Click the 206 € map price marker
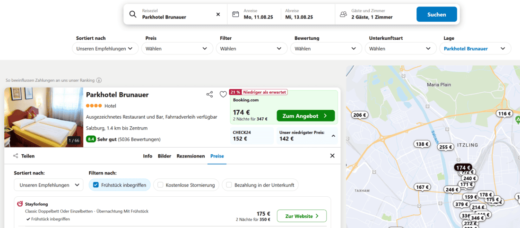 click(x=360, y=115)
